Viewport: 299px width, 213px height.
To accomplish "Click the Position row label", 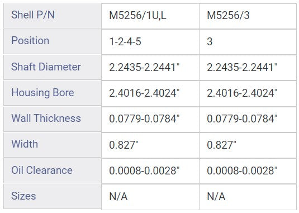I will coord(52,41).
